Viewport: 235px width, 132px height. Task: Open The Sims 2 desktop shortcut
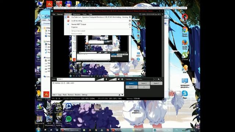click(39, 107)
